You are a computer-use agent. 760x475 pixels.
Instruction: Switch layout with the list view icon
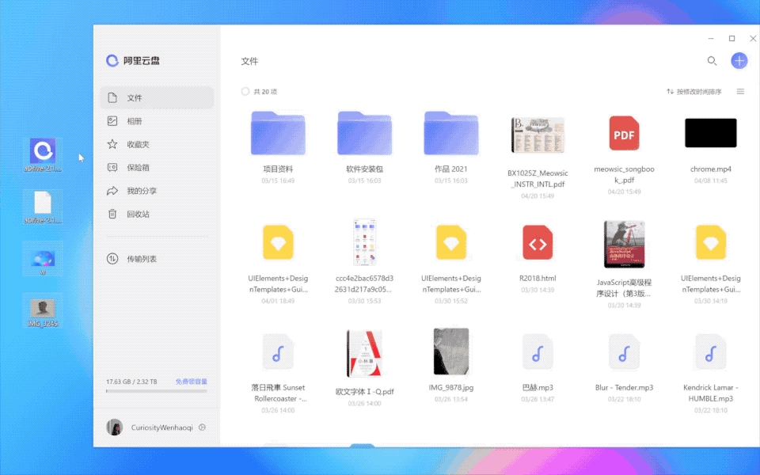(x=740, y=92)
